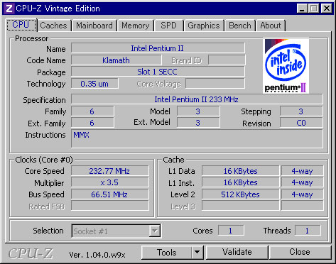Click the Ext. Family value field

[x=92, y=123]
